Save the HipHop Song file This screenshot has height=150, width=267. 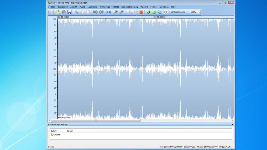(x=70, y=12)
